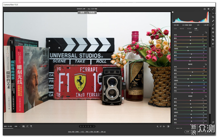Adjust Saturation red slider handle
The height and width of the screenshot is (138, 218).
(189, 69)
